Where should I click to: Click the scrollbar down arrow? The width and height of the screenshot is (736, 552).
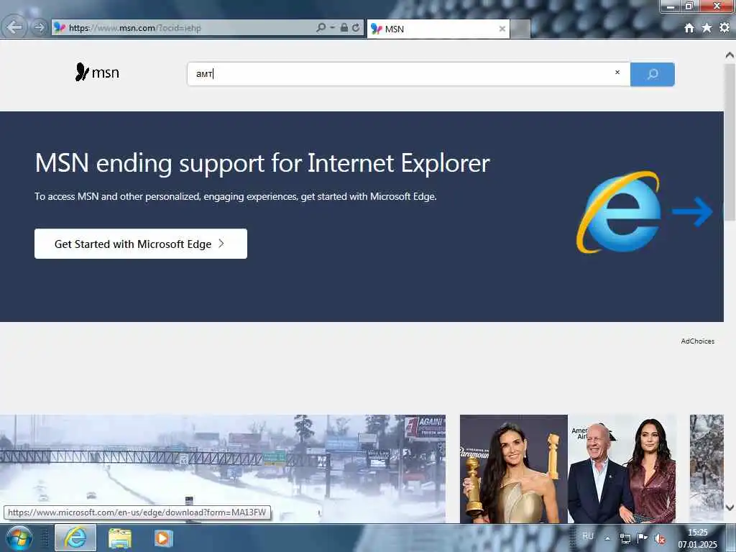730,507
